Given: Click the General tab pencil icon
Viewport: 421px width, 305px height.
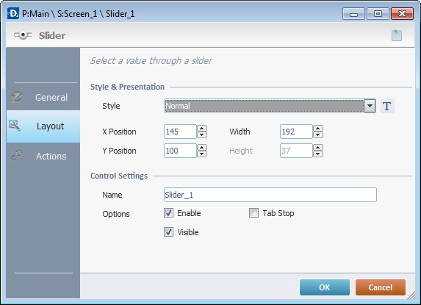Looking at the screenshot, I should [17, 97].
